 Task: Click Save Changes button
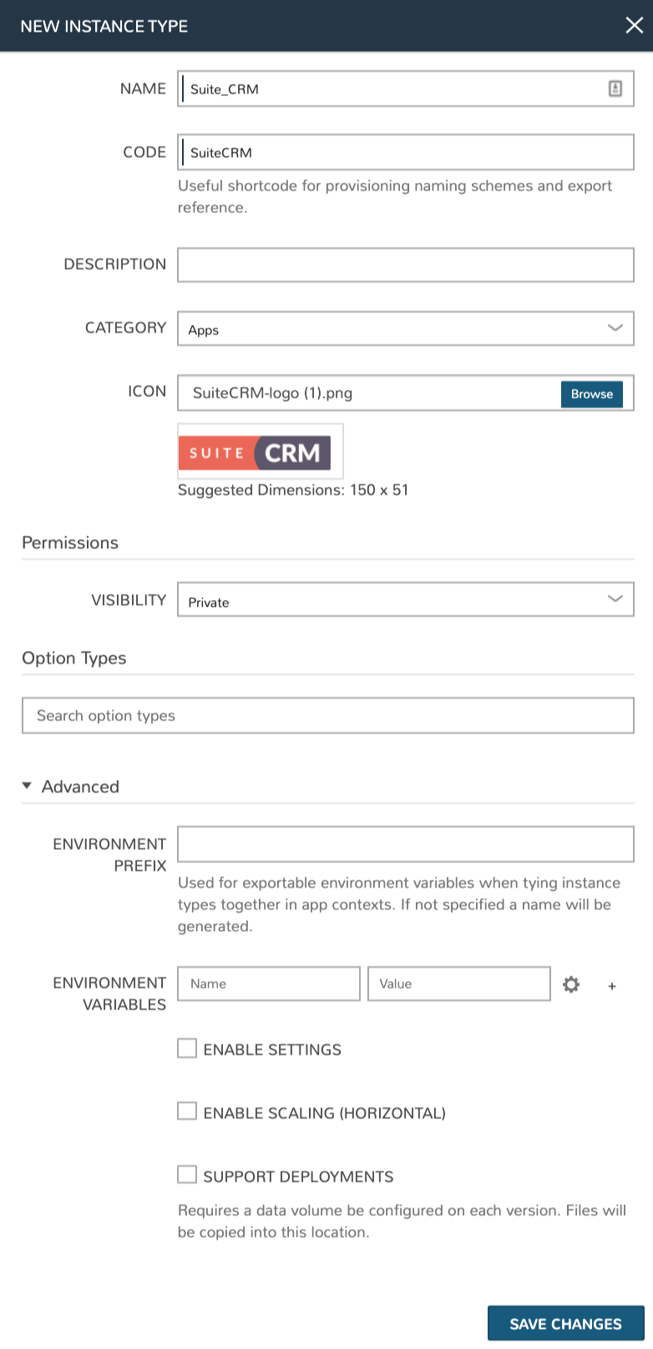pos(565,1323)
